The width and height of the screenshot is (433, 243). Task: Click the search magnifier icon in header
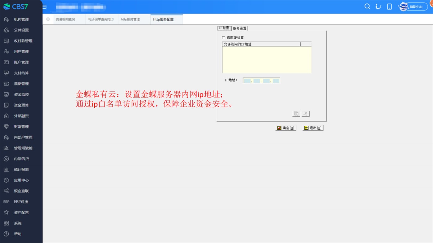(367, 6)
